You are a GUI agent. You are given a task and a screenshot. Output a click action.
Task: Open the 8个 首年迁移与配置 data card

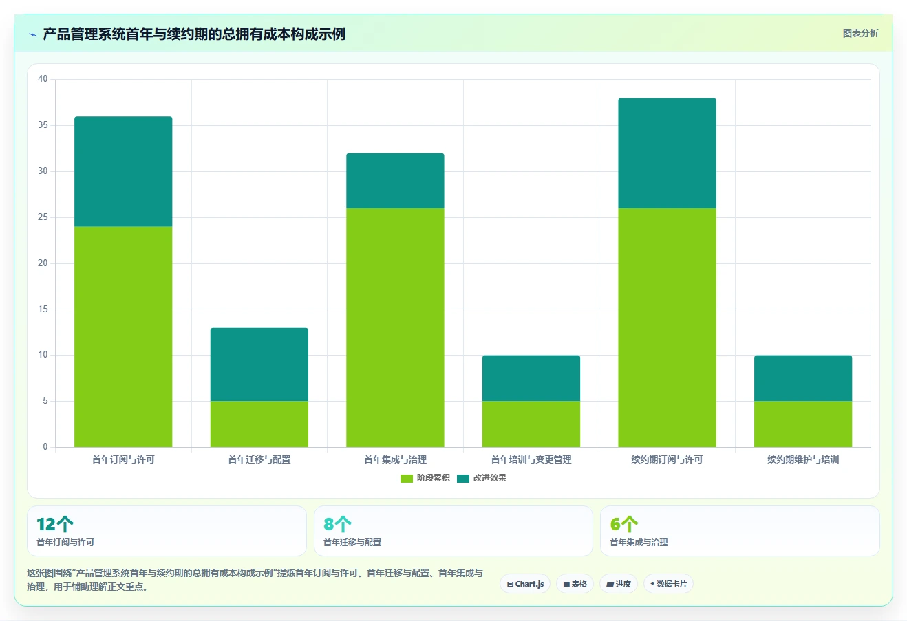coord(453,531)
